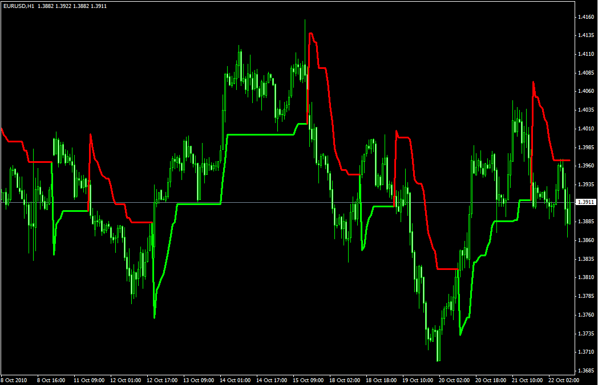Select the 1.3785 price axis label
This screenshot has height=385, width=598.
[x=586, y=296]
